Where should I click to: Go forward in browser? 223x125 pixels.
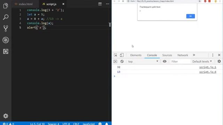(x=118, y=1)
